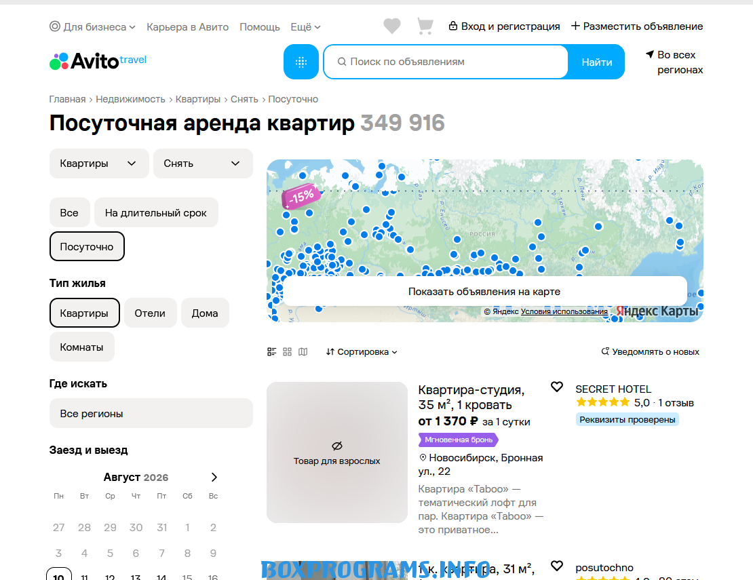
Task: Open the Квартиры category dropdown
Action: click(99, 163)
